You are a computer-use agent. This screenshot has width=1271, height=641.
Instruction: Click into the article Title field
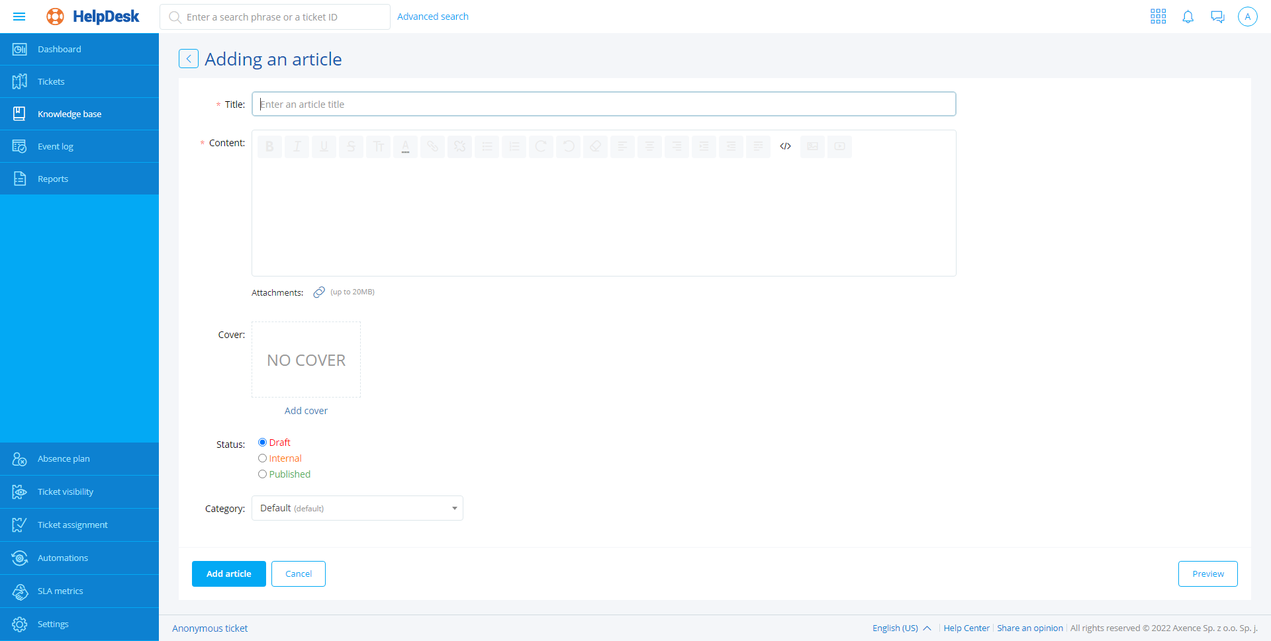[603, 104]
